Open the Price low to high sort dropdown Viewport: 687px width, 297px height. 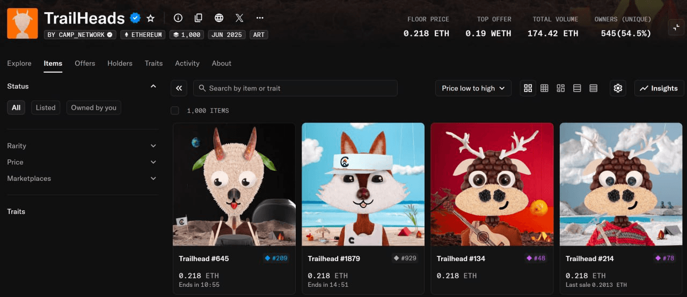coord(473,88)
